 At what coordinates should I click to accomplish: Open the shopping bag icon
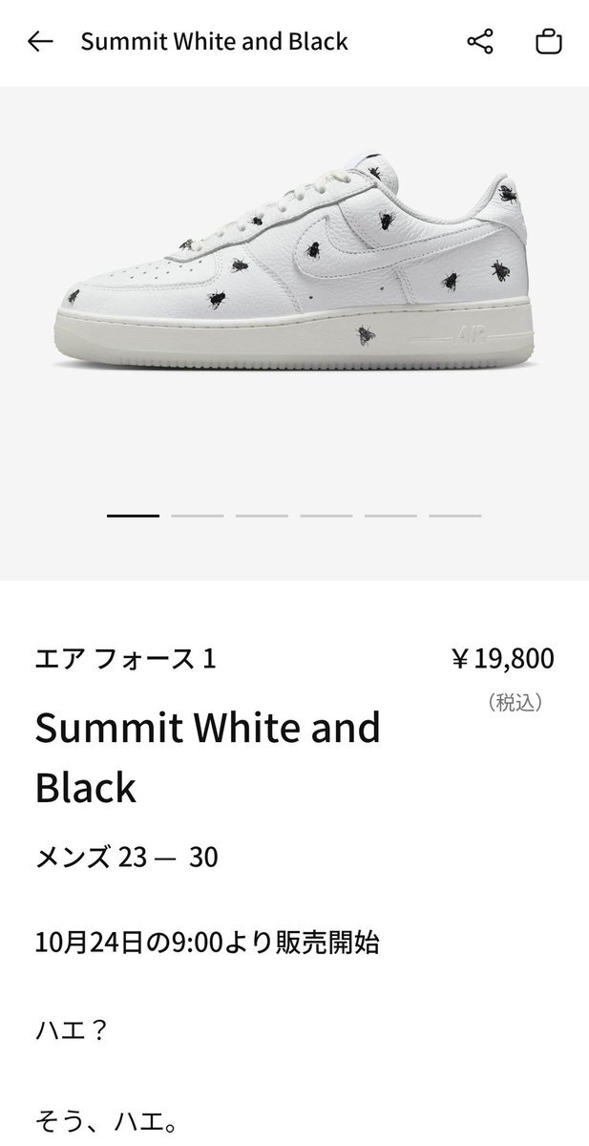pyautogui.click(x=548, y=42)
